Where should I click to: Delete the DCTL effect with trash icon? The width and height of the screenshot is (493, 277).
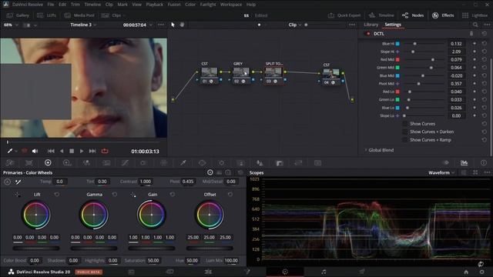pyautogui.click(x=471, y=34)
